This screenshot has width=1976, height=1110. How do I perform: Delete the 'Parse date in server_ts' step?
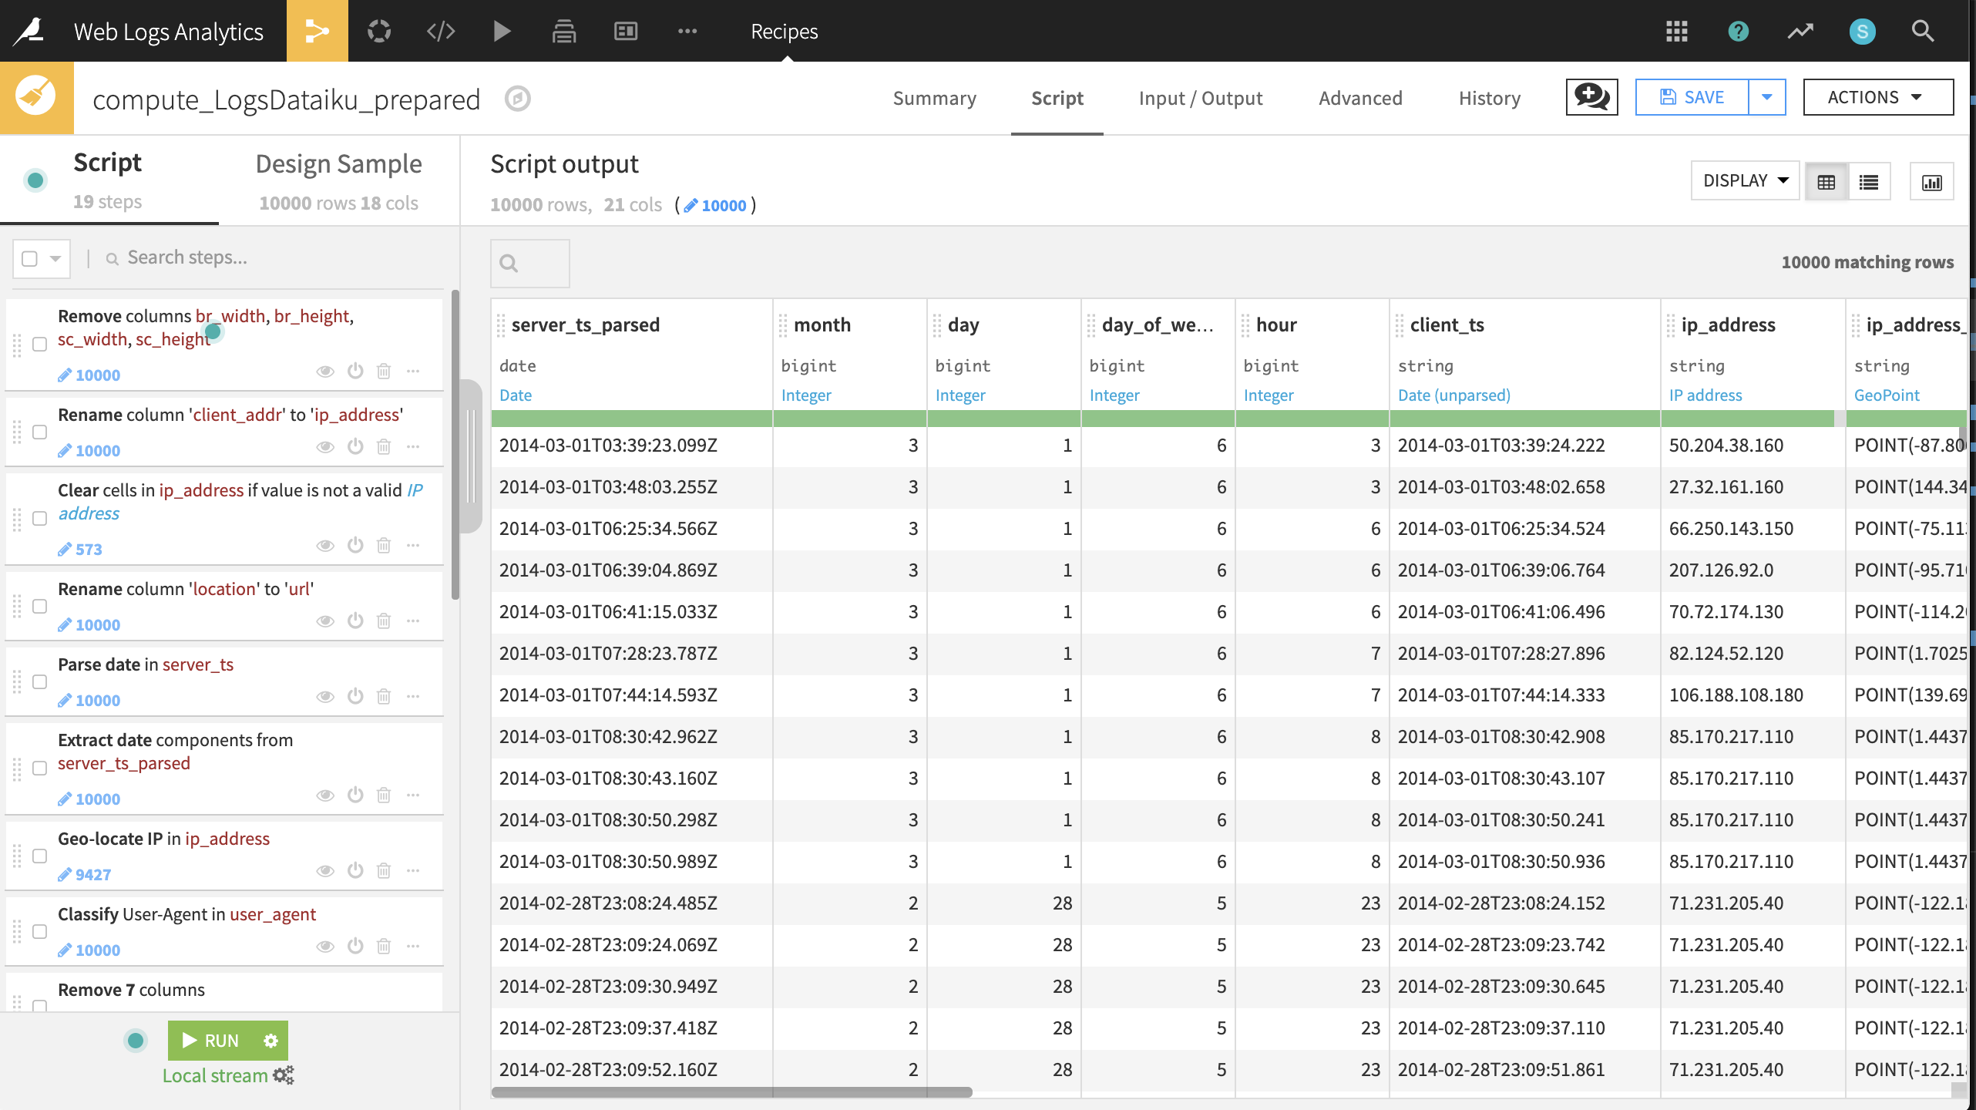click(x=384, y=697)
